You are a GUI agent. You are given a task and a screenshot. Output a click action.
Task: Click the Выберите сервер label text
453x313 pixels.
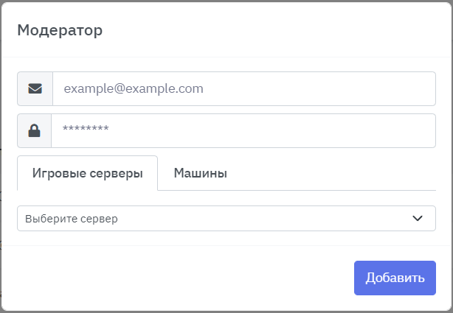pos(72,219)
